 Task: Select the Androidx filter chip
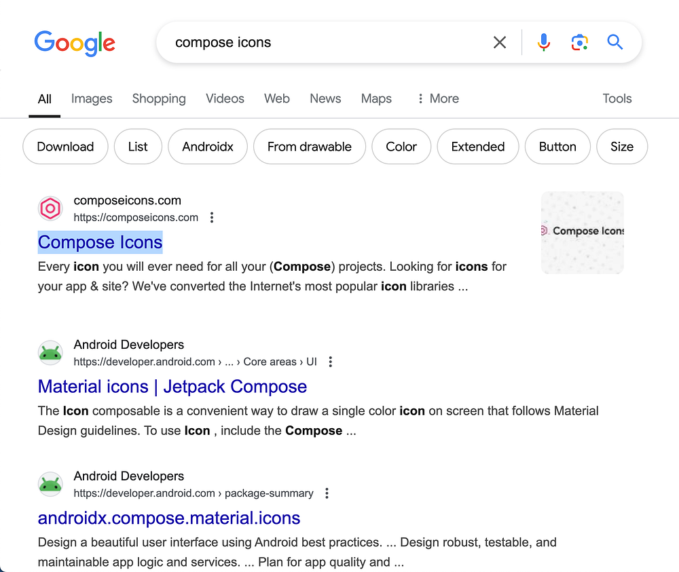click(x=208, y=147)
